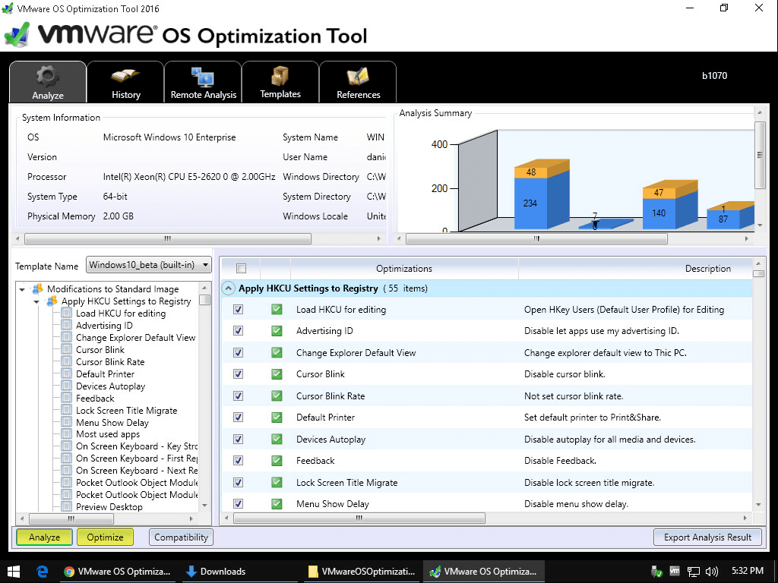Click horizontal scrollbar under Analysis Summary chart
This screenshot has width=778, height=583.
coord(536,238)
